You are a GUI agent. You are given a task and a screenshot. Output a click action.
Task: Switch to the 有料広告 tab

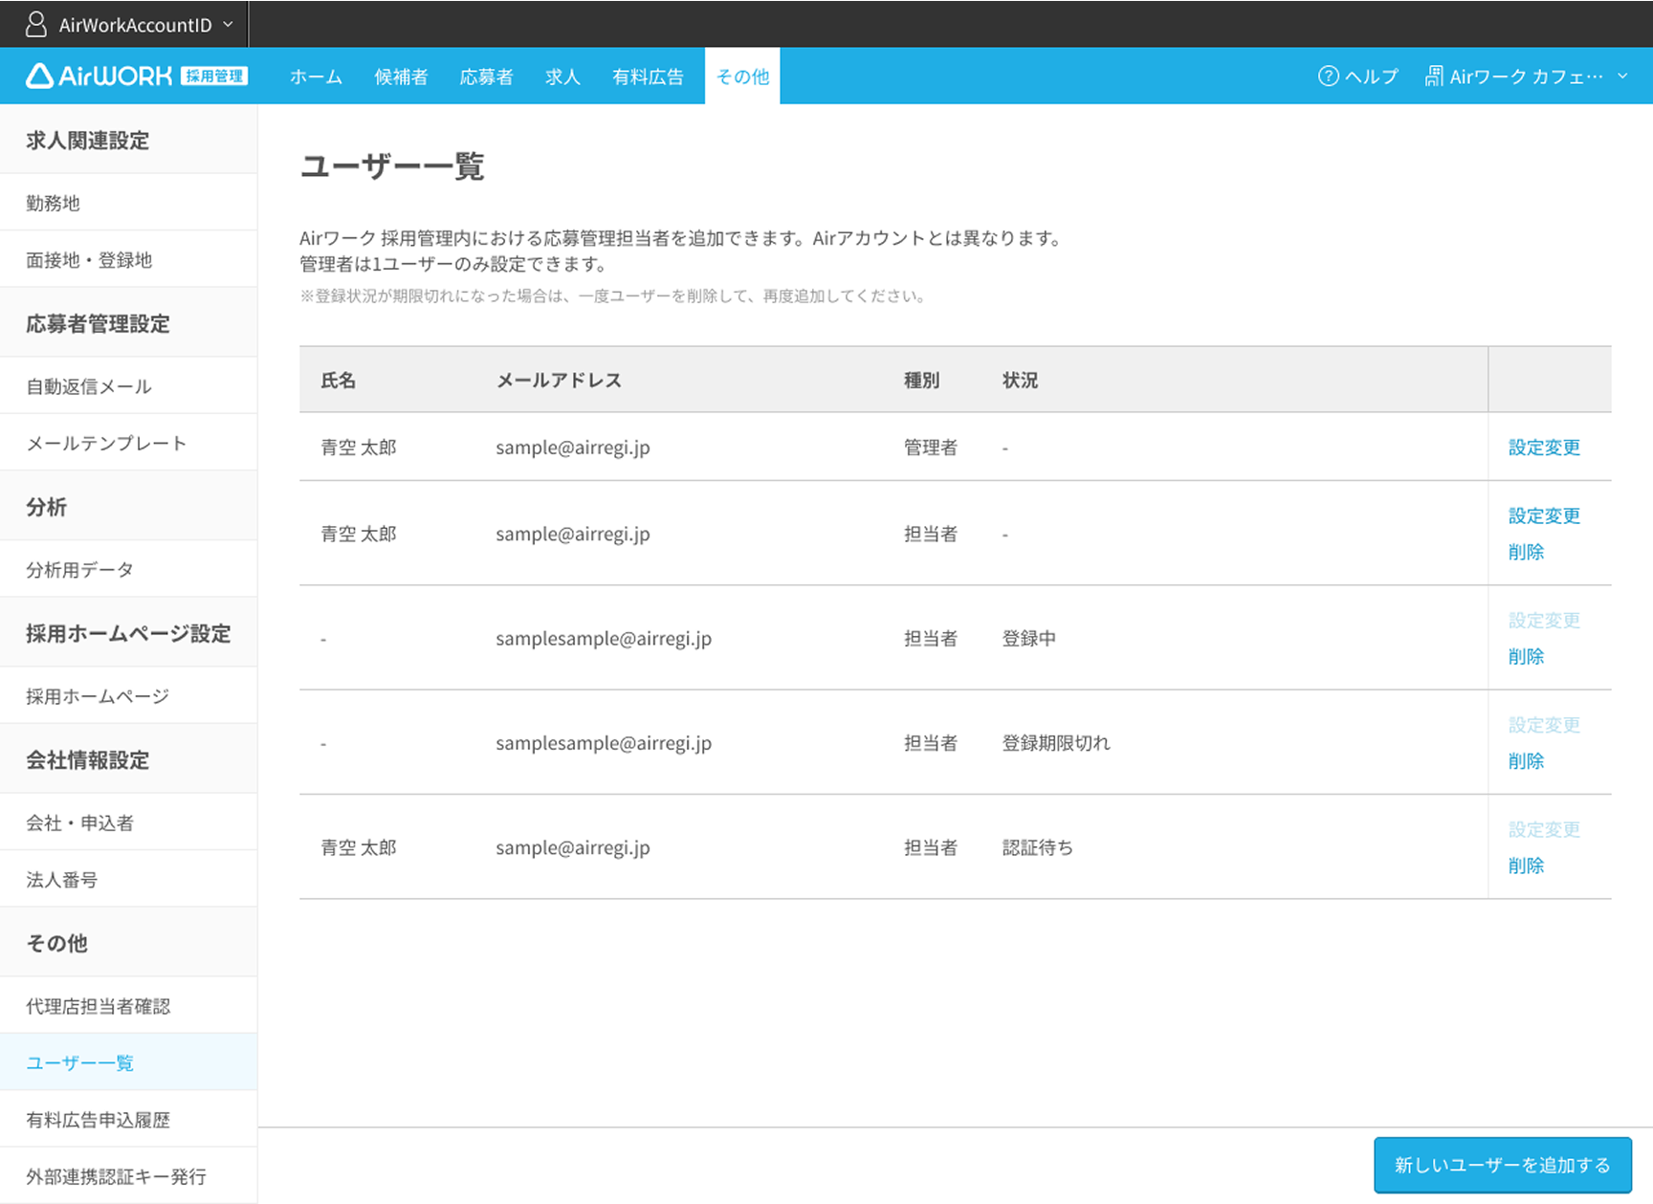[648, 76]
